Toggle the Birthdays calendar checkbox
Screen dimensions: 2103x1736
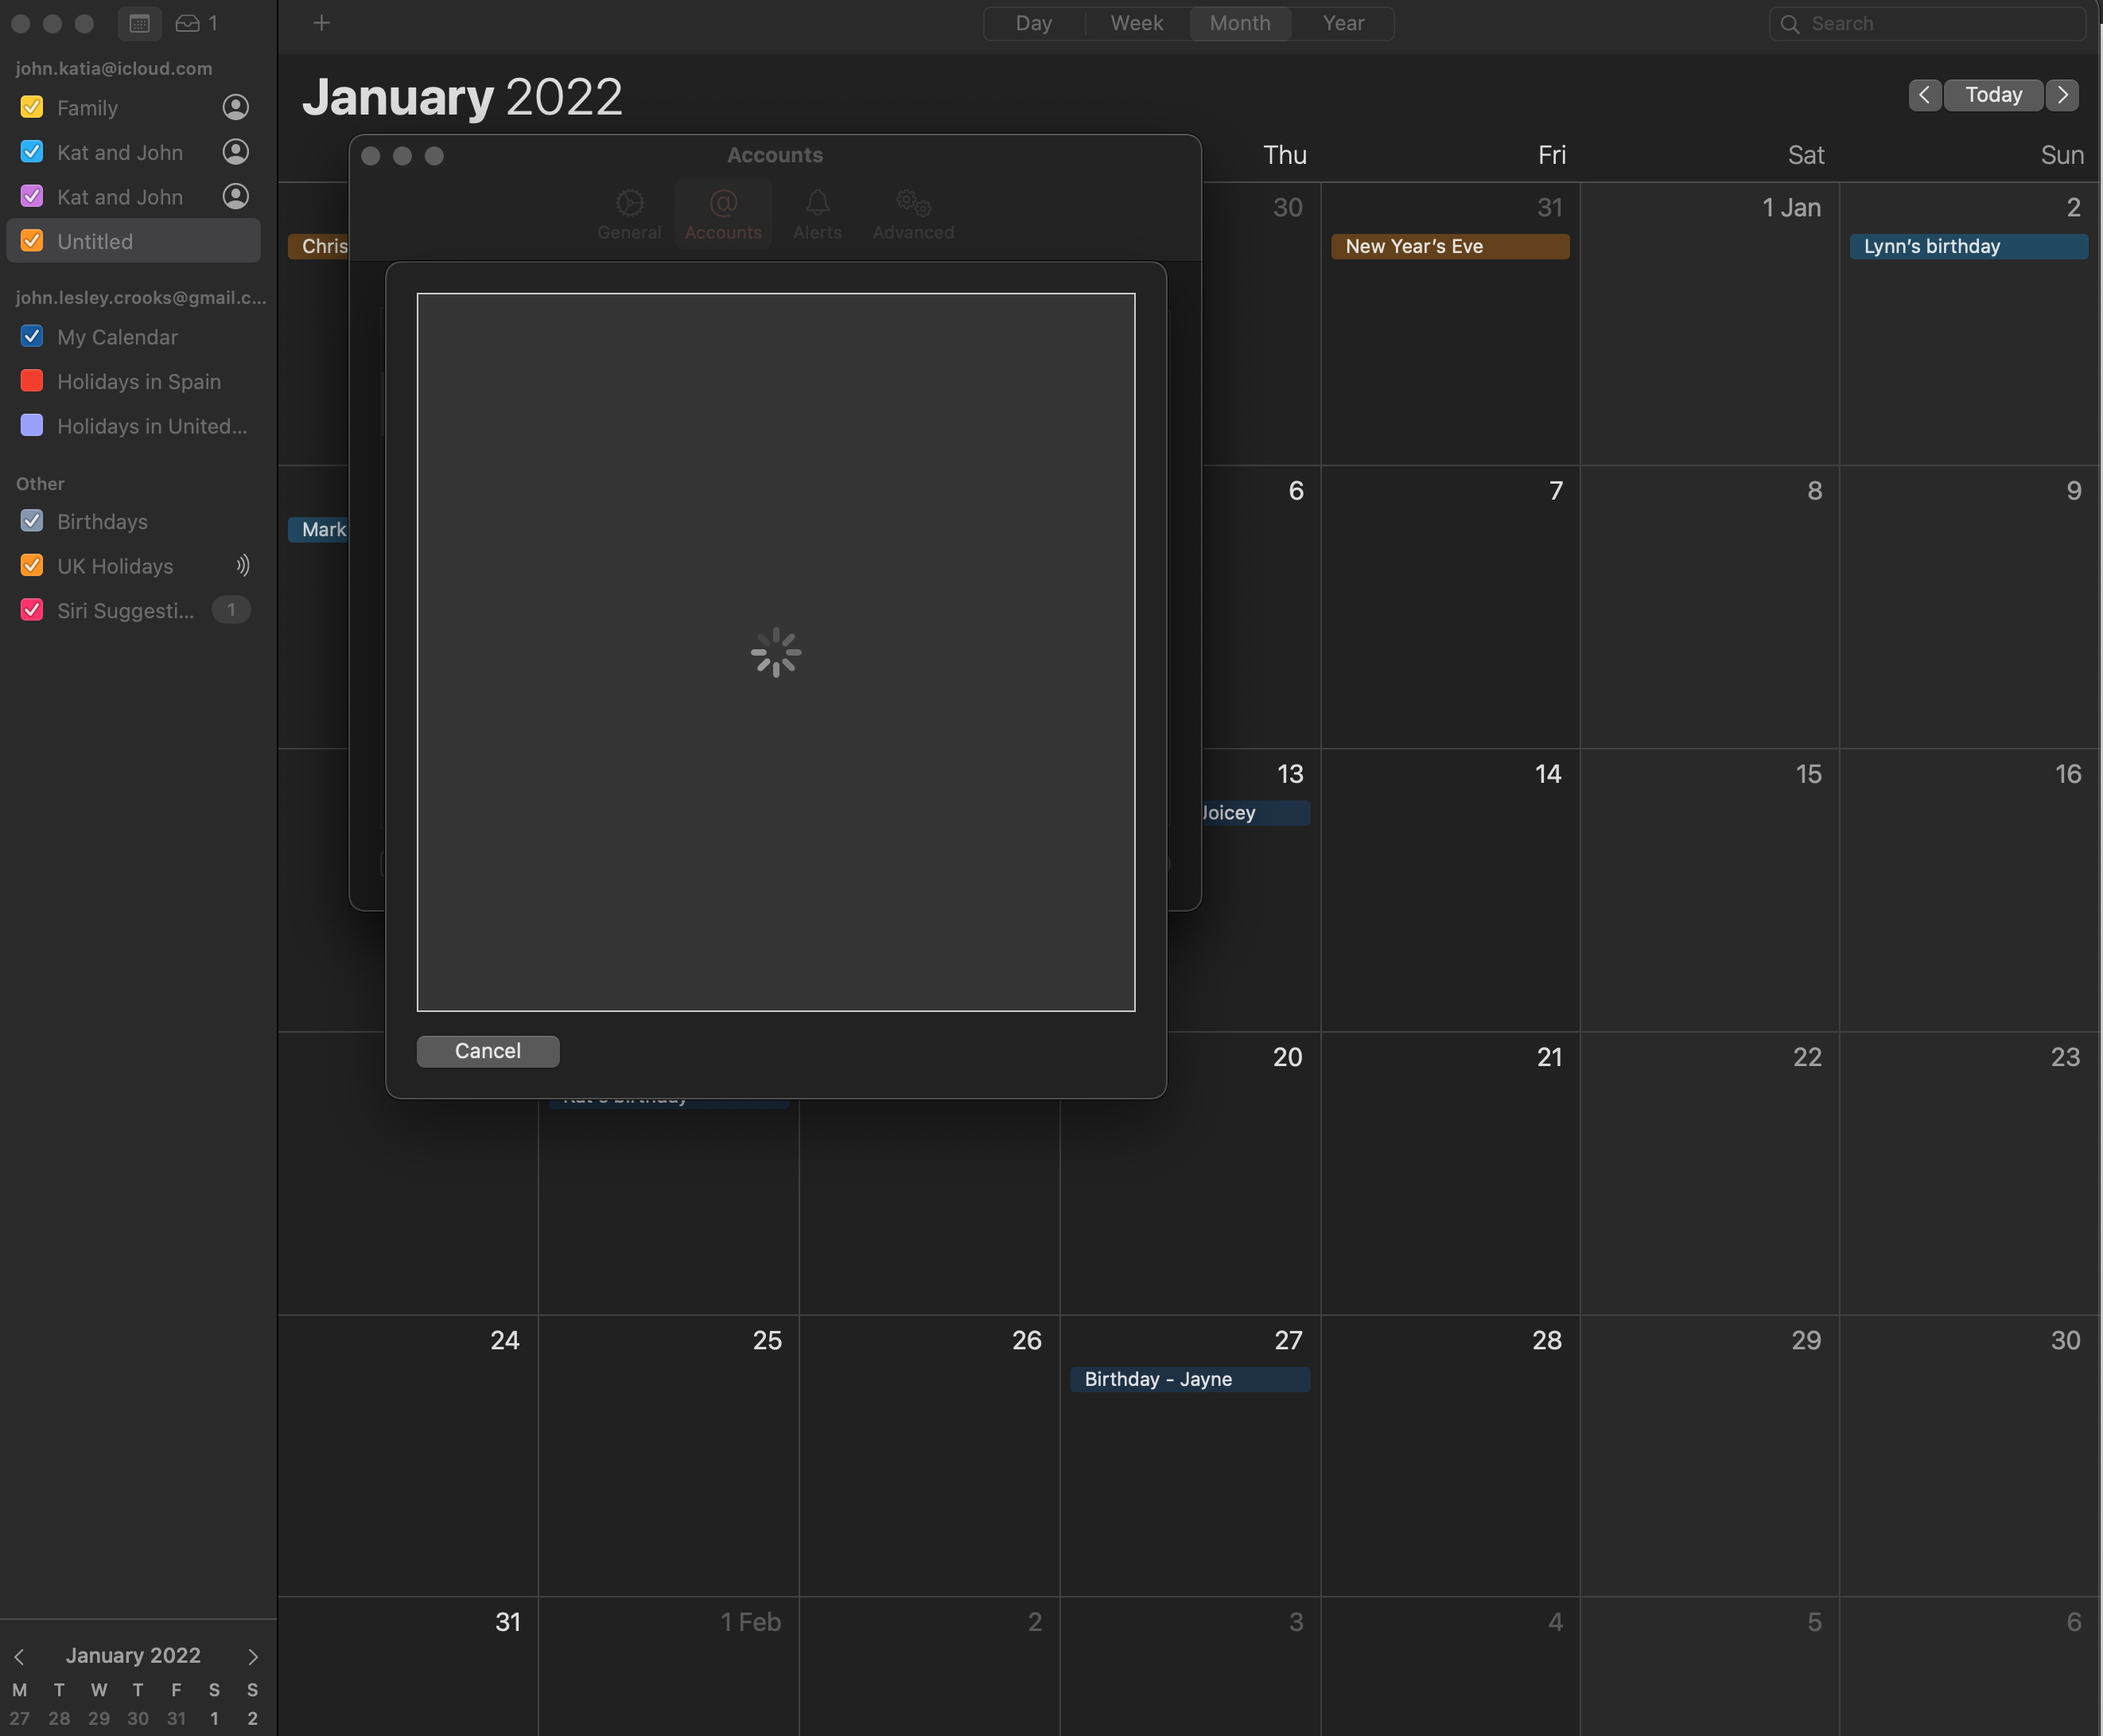(32, 521)
